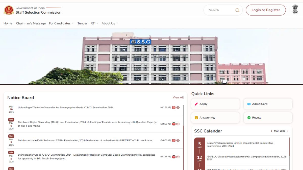Open the Tender menu item
Viewport: 303px width, 170px height.
coord(82,23)
